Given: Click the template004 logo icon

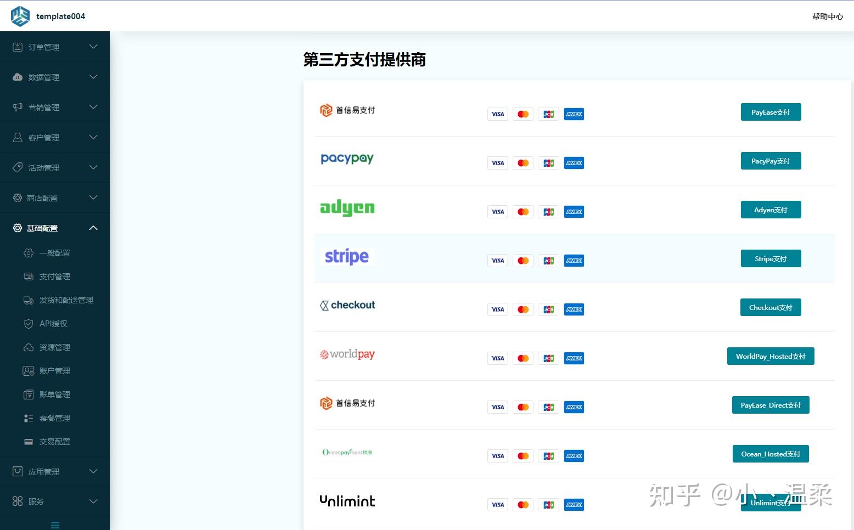Looking at the screenshot, I should (x=20, y=16).
